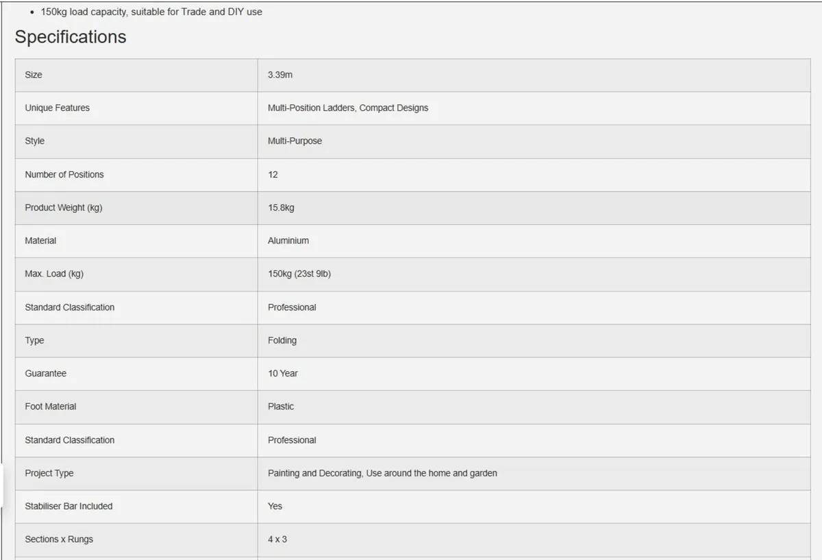Select the Size row label
The image size is (822, 560).
click(34, 75)
